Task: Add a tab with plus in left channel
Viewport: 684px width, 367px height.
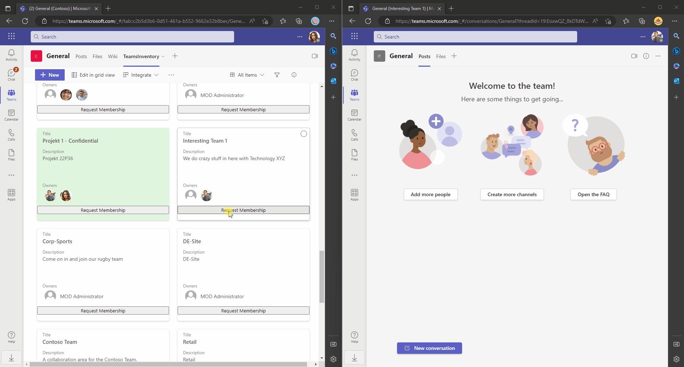Action: tap(175, 56)
